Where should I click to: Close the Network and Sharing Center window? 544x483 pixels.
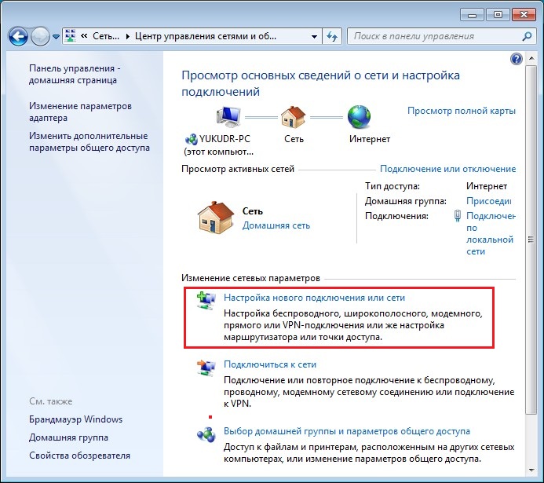tap(524, 15)
